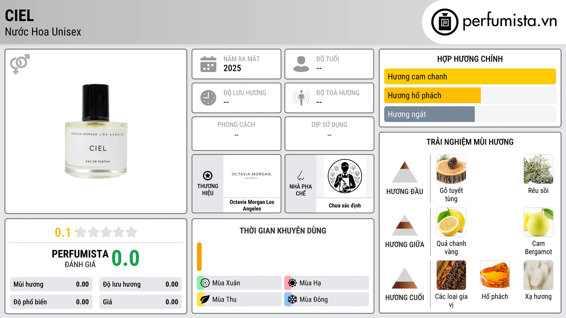
Task: Click the ĐỘ TOẢ HƯƠNG label
Action: [338, 93]
